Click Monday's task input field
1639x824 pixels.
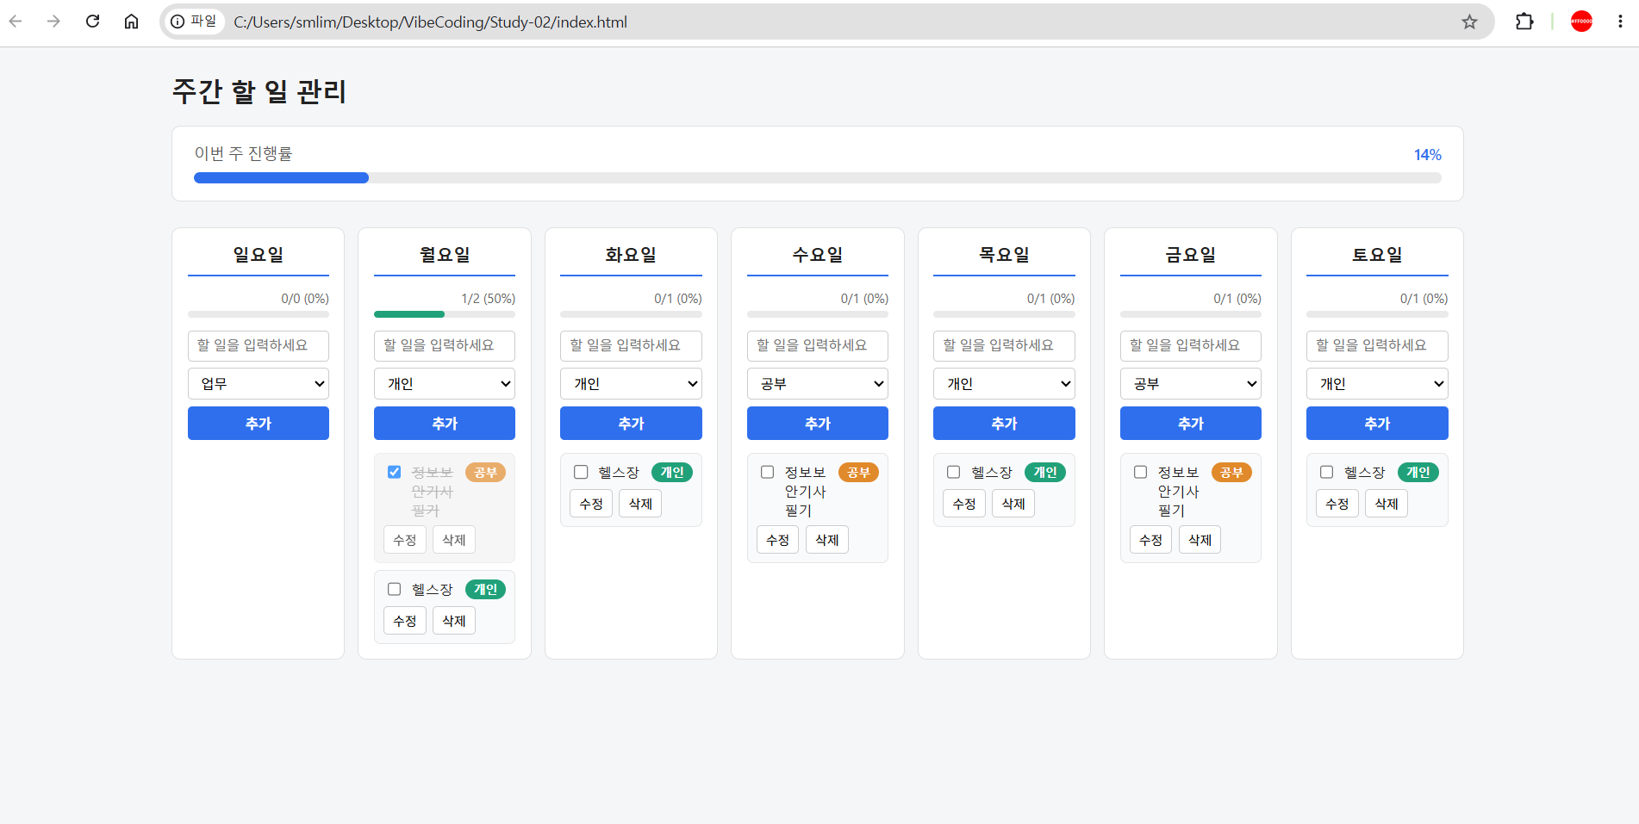click(445, 345)
